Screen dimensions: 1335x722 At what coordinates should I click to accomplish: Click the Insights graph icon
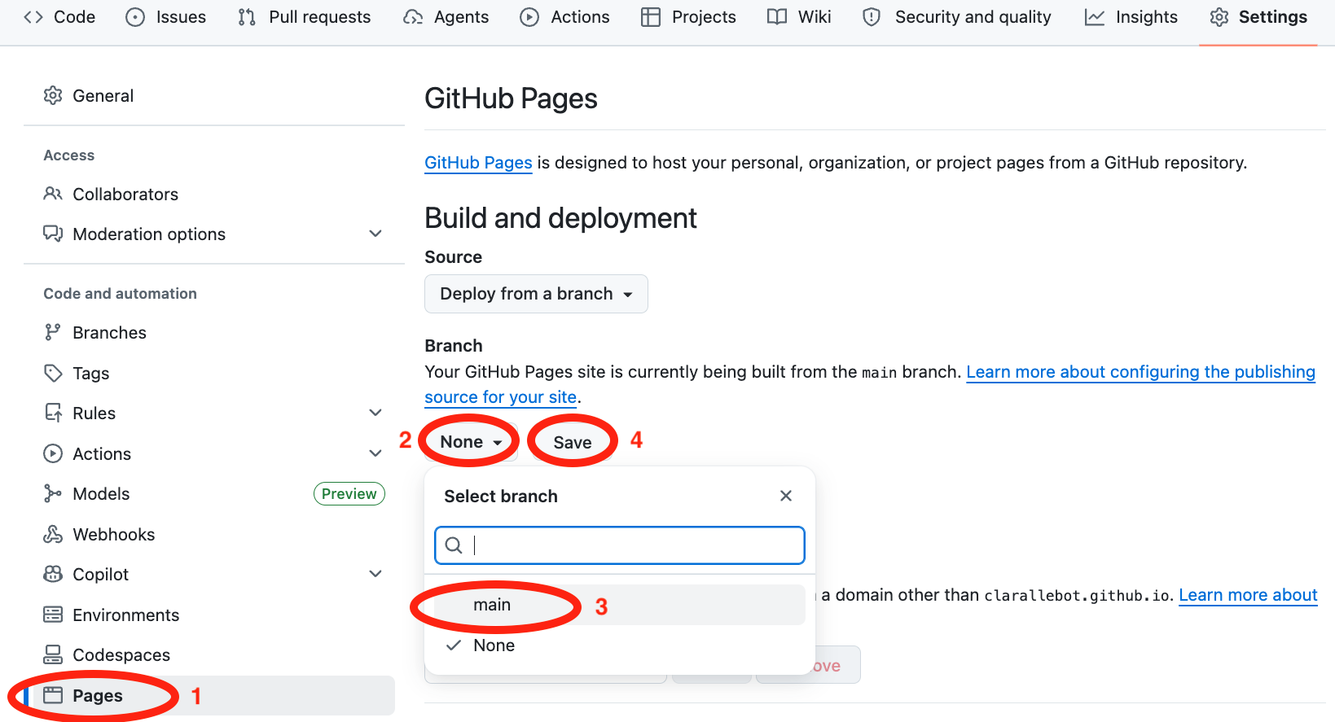coord(1095,17)
